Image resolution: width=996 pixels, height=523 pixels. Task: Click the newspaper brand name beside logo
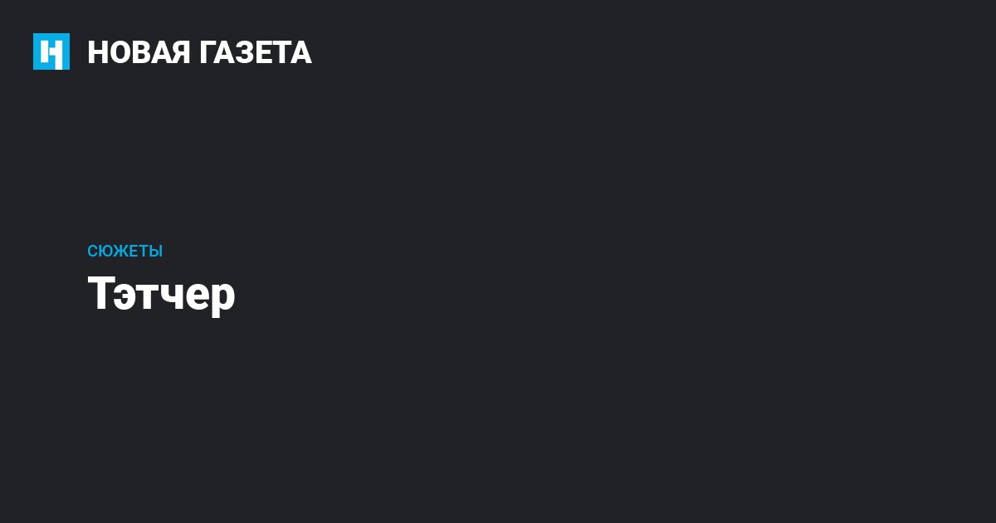coord(199,52)
